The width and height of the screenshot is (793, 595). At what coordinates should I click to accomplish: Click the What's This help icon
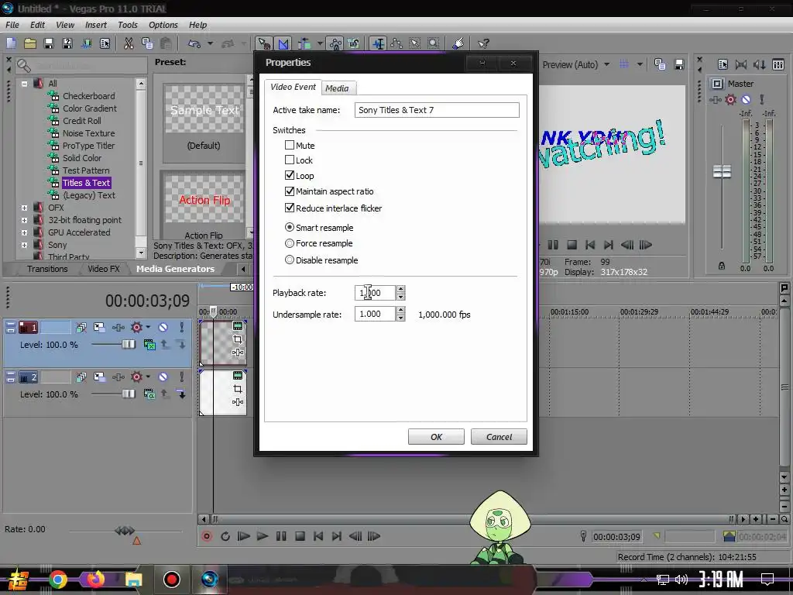pos(483,43)
